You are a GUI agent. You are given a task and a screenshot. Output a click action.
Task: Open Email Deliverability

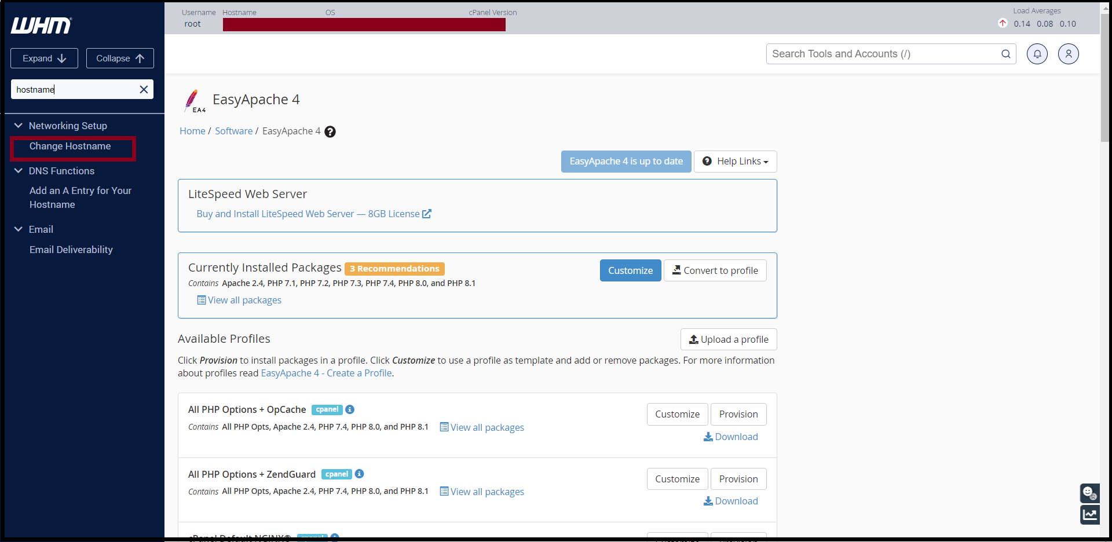pyautogui.click(x=71, y=250)
